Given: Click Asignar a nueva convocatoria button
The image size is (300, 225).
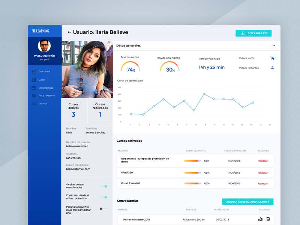Looking at the screenshot, I should 247,202.
